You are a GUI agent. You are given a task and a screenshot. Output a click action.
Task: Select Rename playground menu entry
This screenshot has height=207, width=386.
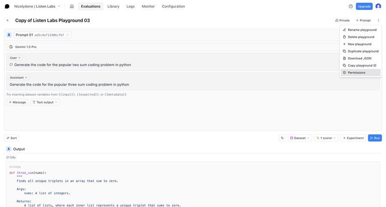(360, 30)
